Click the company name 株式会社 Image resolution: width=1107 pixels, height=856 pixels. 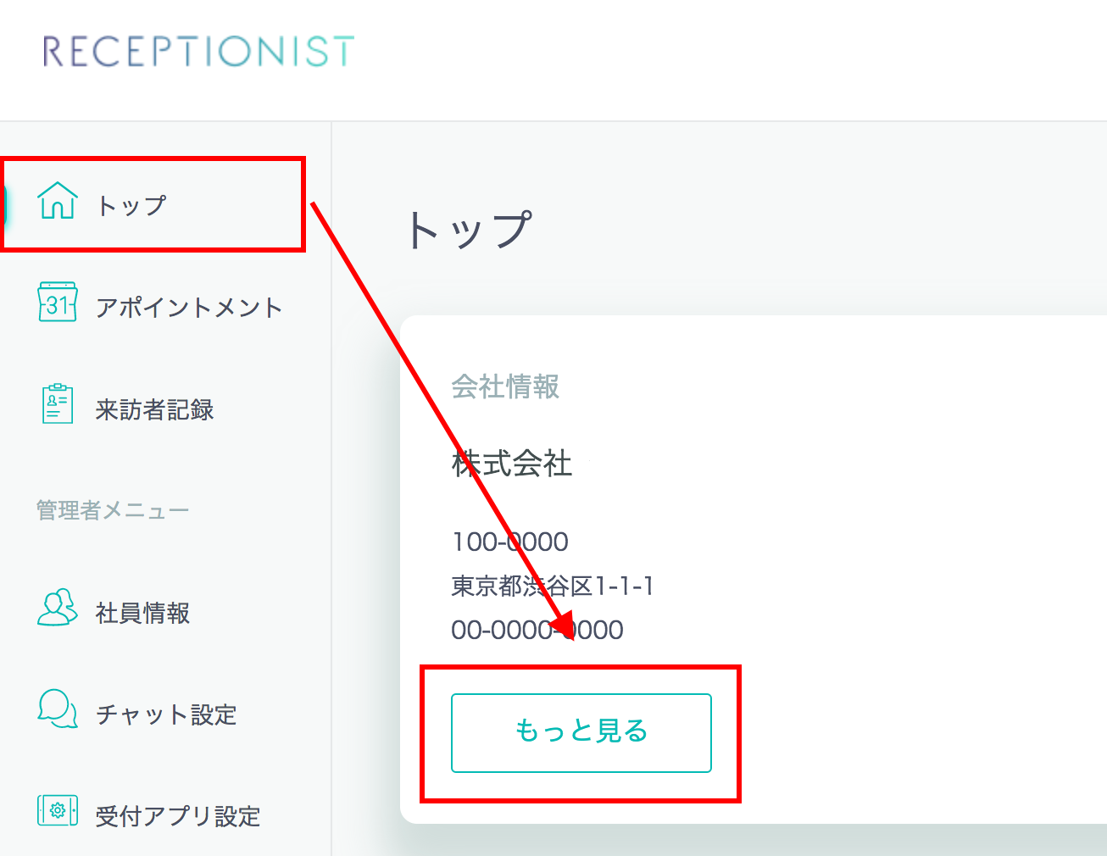click(x=512, y=464)
